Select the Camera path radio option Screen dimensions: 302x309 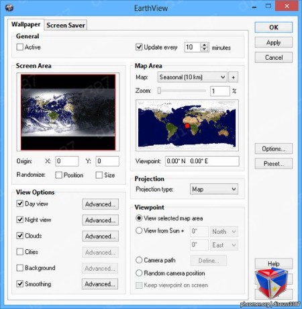point(139,260)
